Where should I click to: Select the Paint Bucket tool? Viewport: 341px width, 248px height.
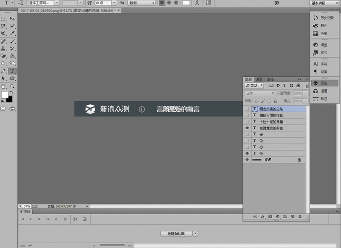click(x=12, y=56)
